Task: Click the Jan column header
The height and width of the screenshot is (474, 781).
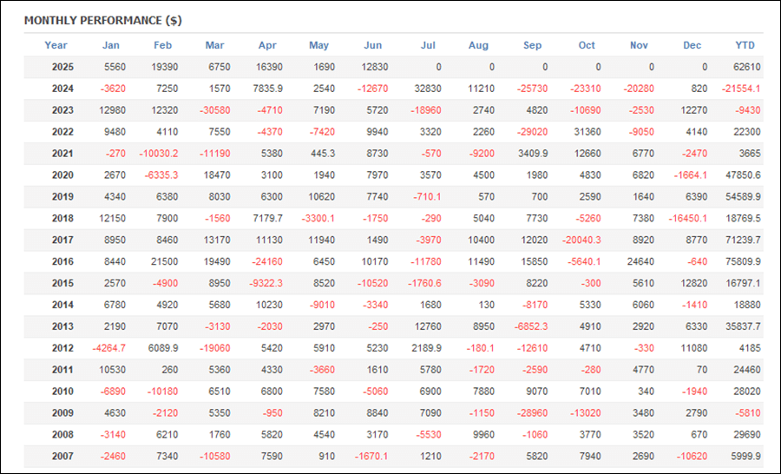Action: click(x=110, y=45)
